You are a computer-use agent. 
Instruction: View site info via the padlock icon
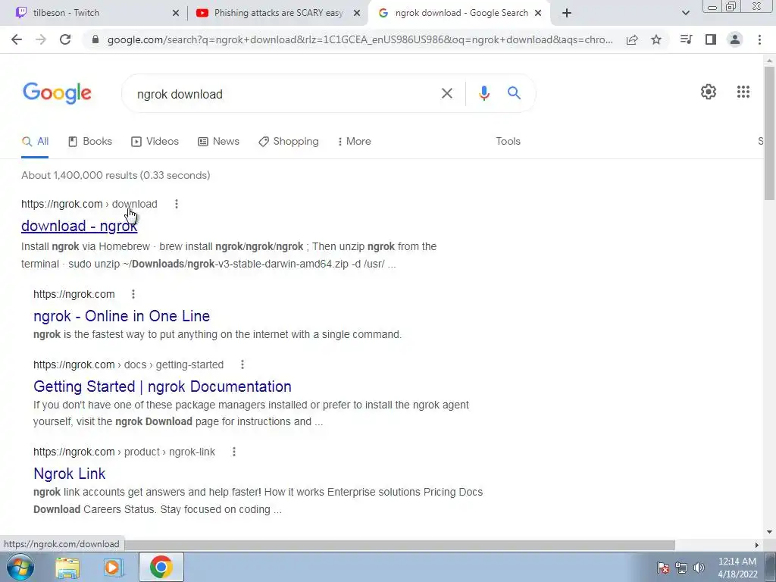click(95, 39)
